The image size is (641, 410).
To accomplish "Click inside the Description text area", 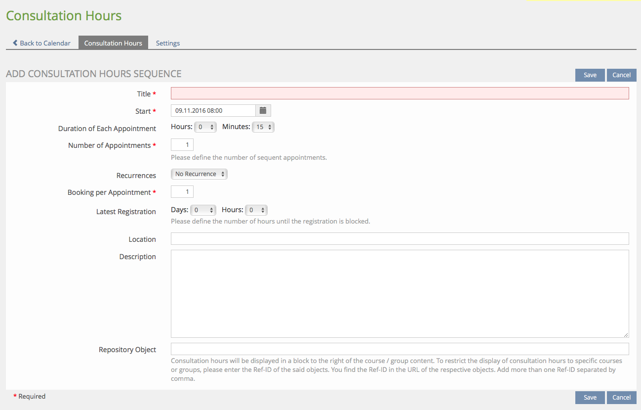I will pyautogui.click(x=400, y=294).
